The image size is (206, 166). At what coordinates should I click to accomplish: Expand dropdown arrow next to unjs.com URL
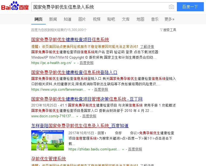pyautogui.click(x=89, y=90)
